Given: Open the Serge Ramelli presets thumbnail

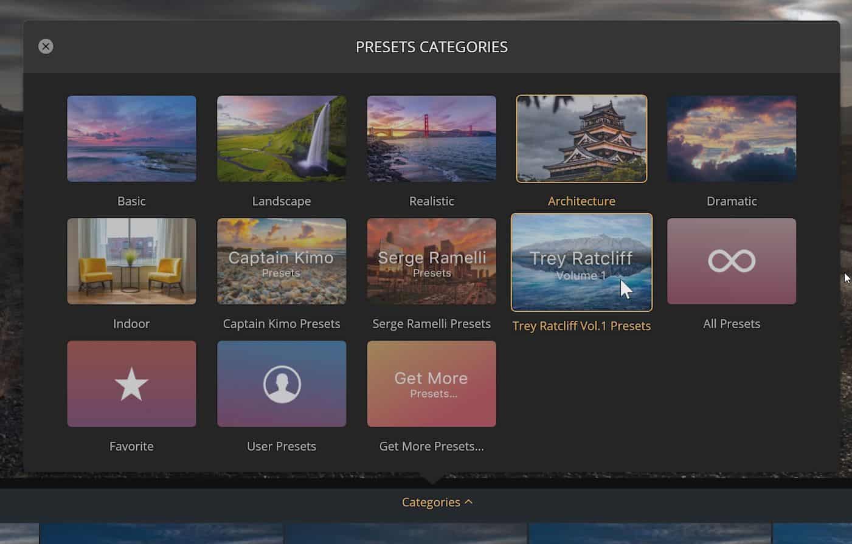Looking at the screenshot, I should (x=431, y=261).
